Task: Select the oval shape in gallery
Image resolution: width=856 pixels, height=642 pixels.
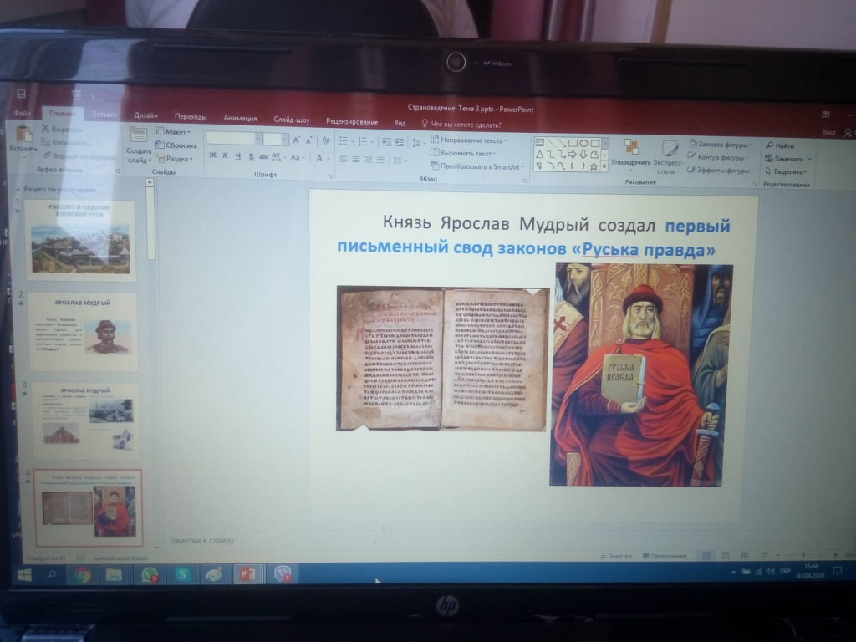Action: pyautogui.click(x=583, y=144)
